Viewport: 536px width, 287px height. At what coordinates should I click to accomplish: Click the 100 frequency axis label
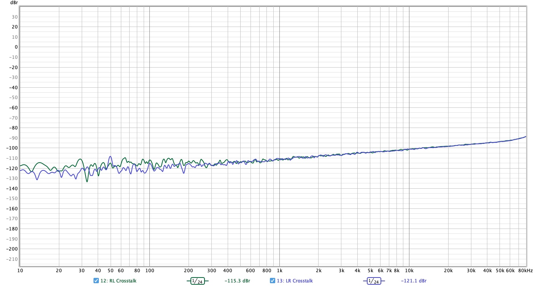pos(149,271)
